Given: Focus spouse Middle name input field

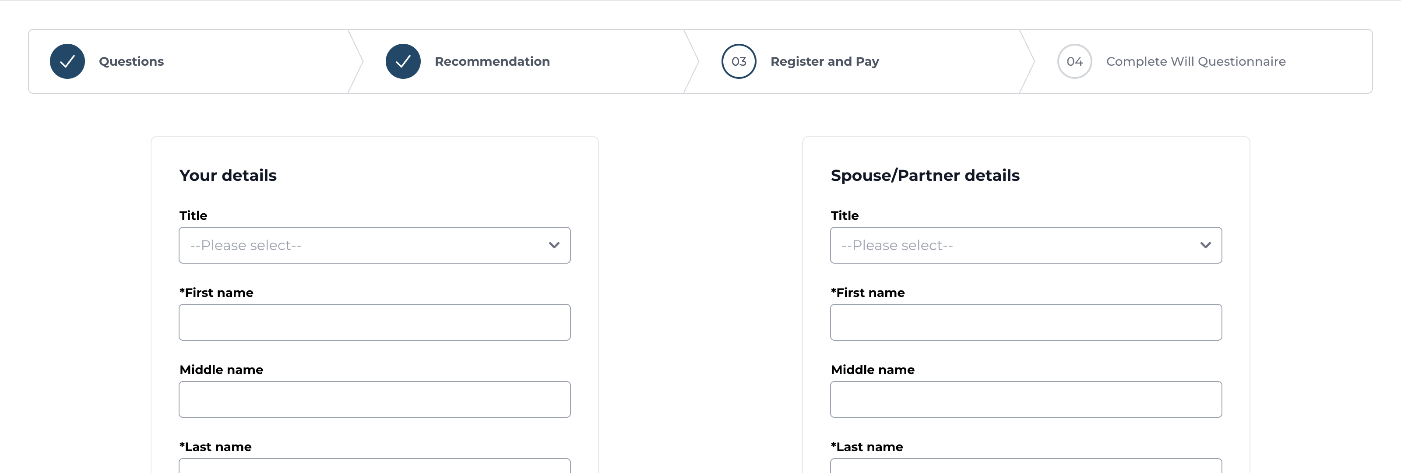Looking at the screenshot, I should (1026, 399).
